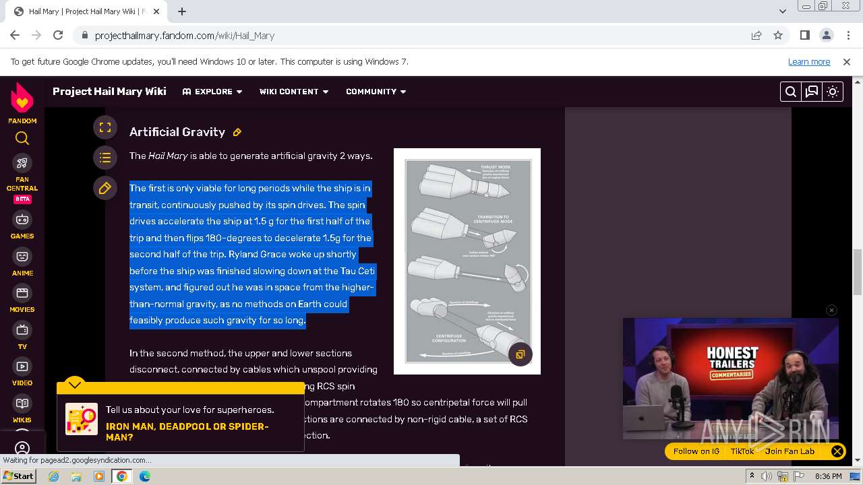
Task: Toggle light/dark theme sun icon
Action: point(833,92)
